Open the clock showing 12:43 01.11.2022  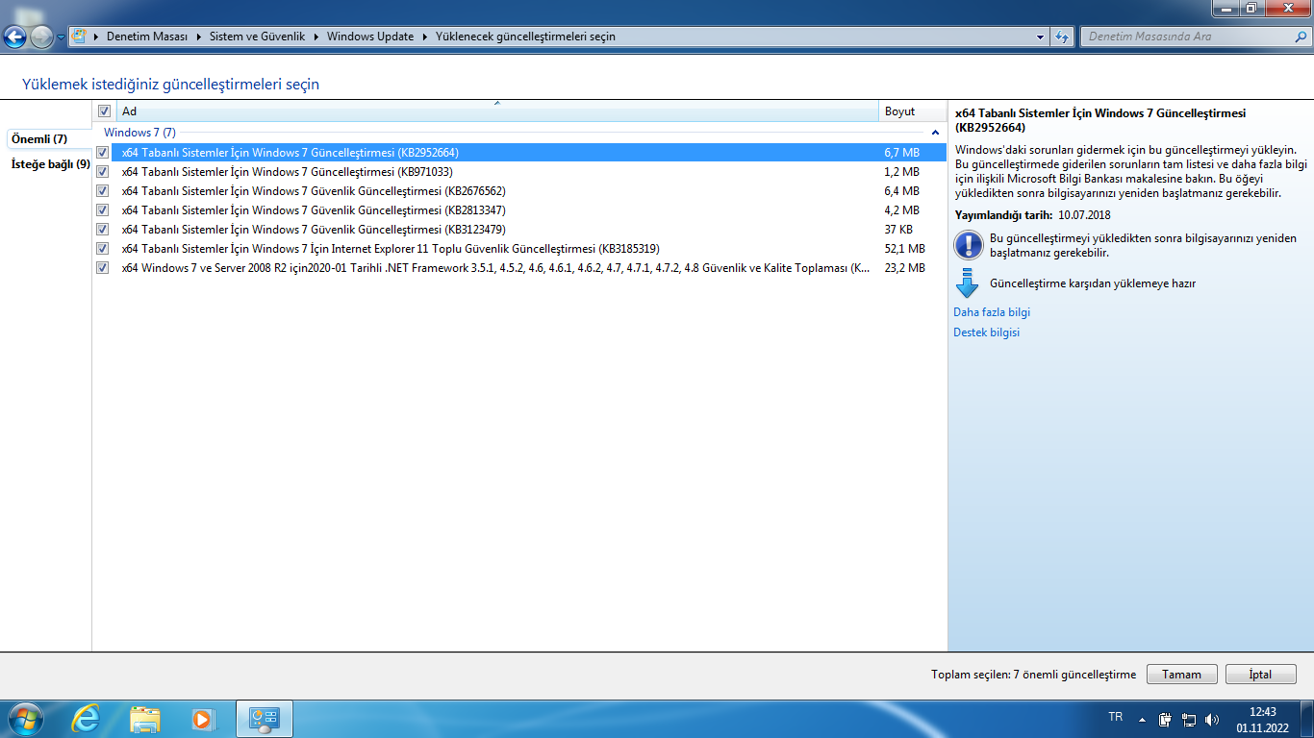[x=1262, y=720]
